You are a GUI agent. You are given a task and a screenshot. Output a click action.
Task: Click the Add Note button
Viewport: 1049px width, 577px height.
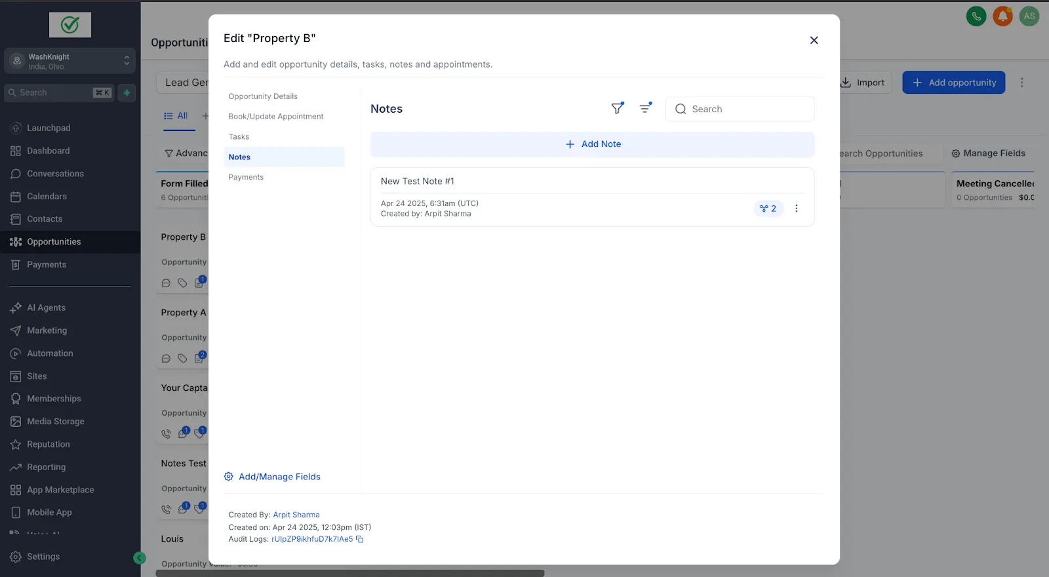click(593, 144)
